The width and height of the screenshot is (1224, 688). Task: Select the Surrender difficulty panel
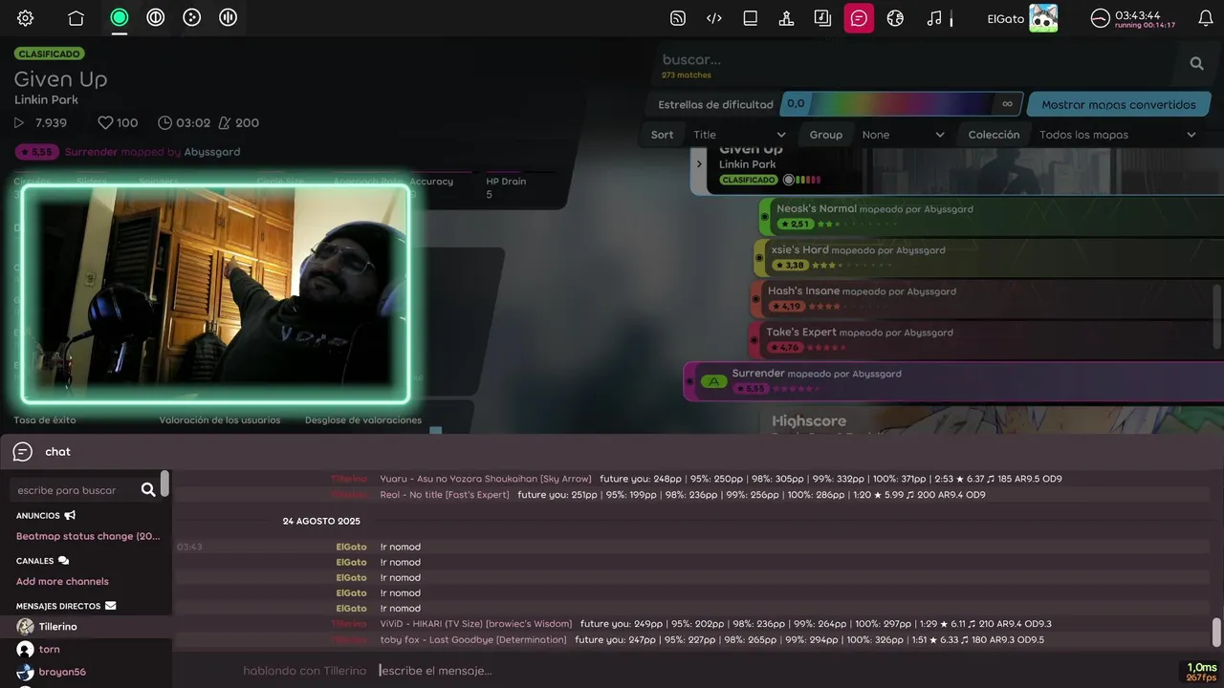[953, 381]
